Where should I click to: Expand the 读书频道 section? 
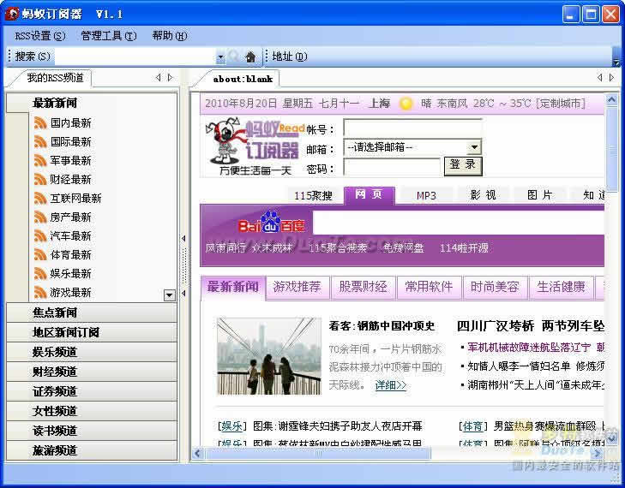click(92, 431)
